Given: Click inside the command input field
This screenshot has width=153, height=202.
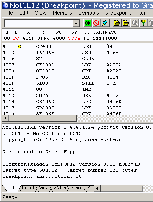Looking at the screenshot, I should [39, 23].
